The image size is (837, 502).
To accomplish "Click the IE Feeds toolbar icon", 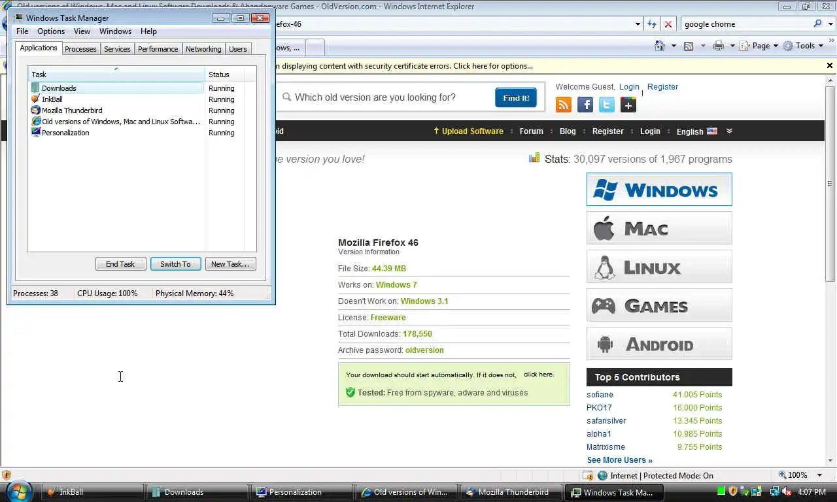I will [689, 46].
